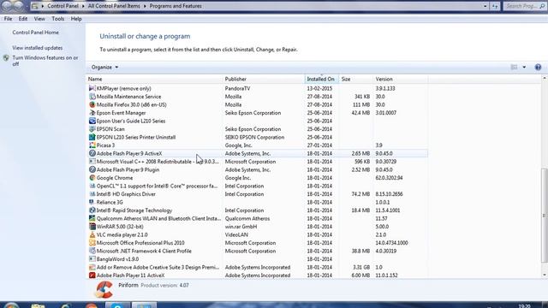This screenshot has height=308, width=548.
Task: Expand the address bar history dropdown
Action: pos(485,6)
